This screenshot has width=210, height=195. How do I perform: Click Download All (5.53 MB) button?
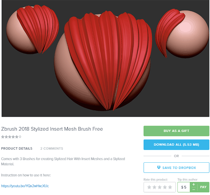pos(176,144)
